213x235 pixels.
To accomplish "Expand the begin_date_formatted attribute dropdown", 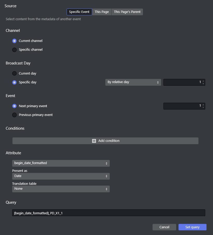I will click(x=61, y=163).
